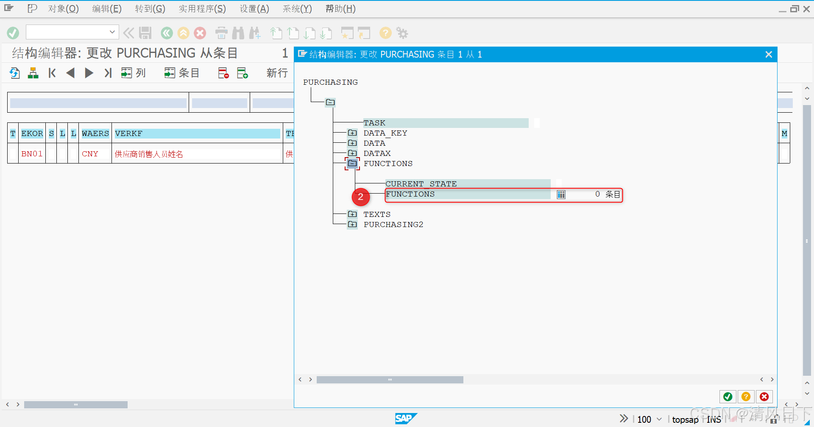Expand the DATAX node

352,153
